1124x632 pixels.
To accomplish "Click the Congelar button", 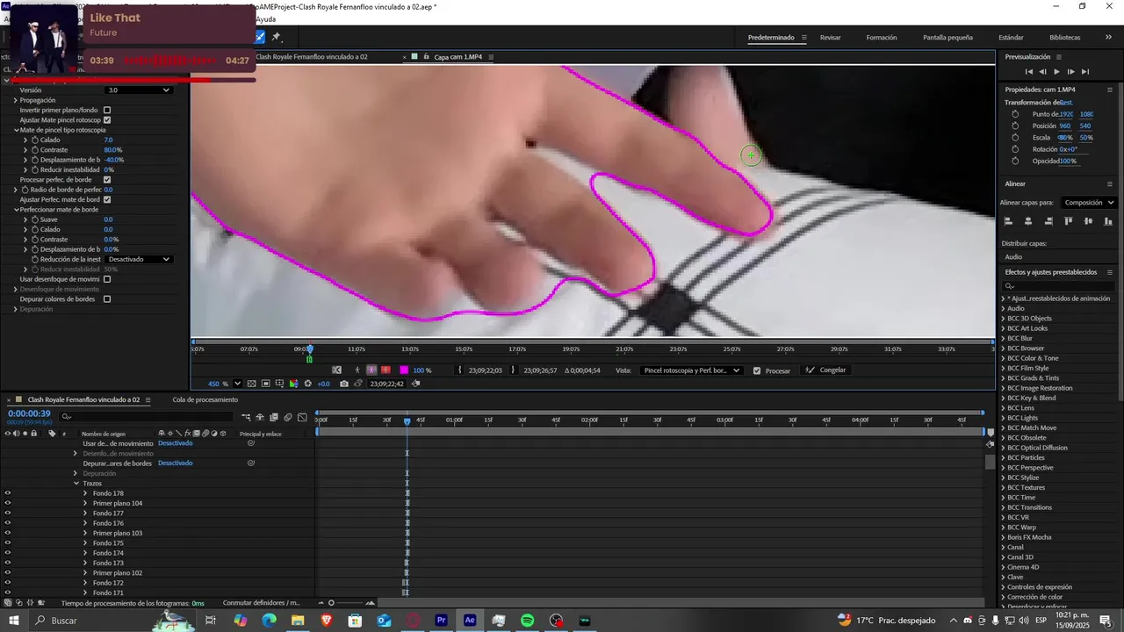I will (x=826, y=370).
